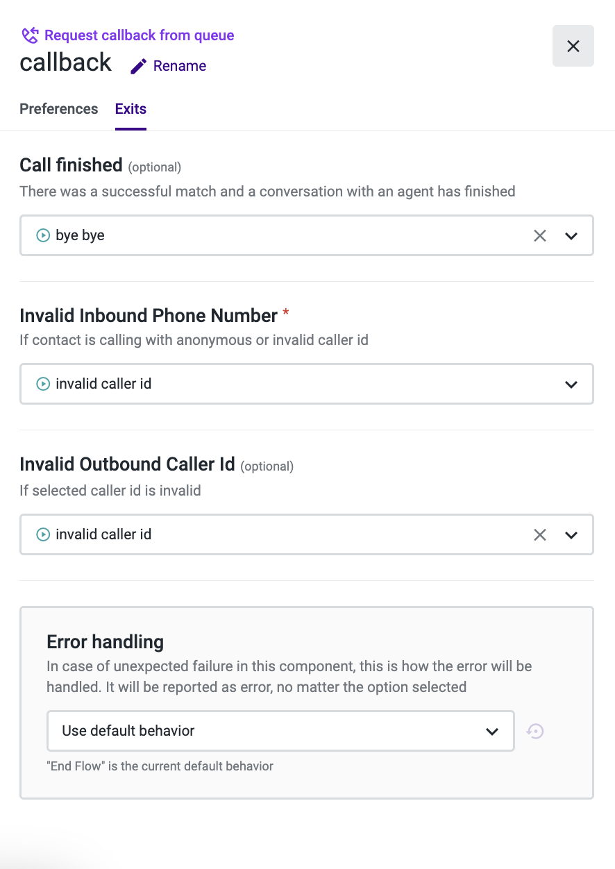The height and width of the screenshot is (869, 615).
Task: Open the Error handling behavior dropdown
Action: point(491,731)
